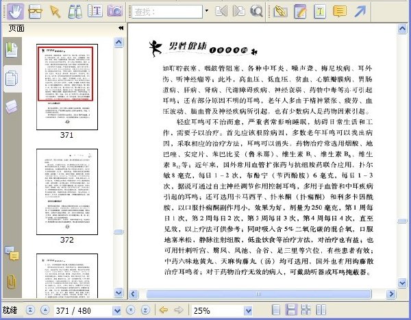Add a sticky note comment

coord(340,12)
